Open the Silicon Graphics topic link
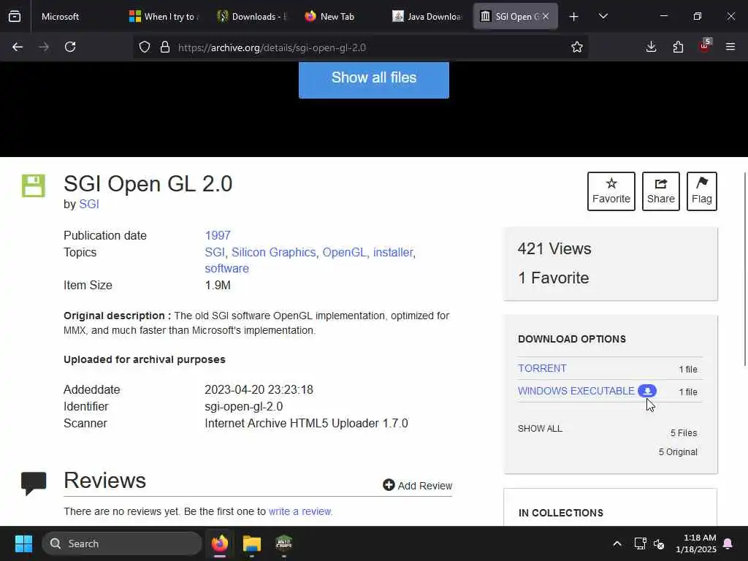 [x=273, y=252]
